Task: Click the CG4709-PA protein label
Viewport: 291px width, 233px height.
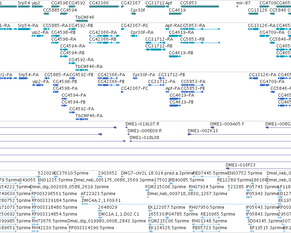Action: coord(272,82)
